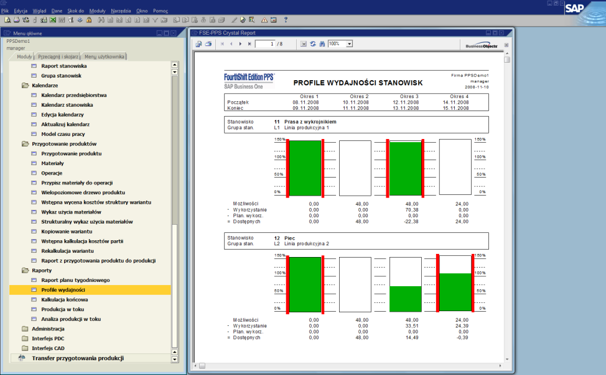Open Help via the question mark icon

click(286, 20)
